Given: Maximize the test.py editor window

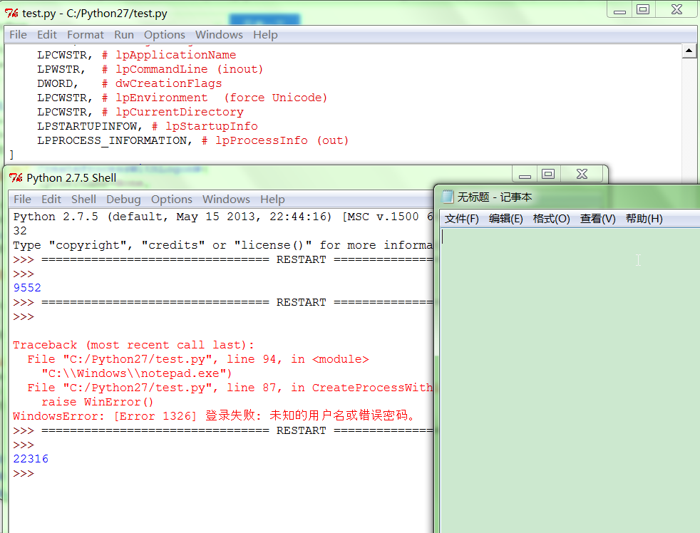Looking at the screenshot, I should [643, 10].
